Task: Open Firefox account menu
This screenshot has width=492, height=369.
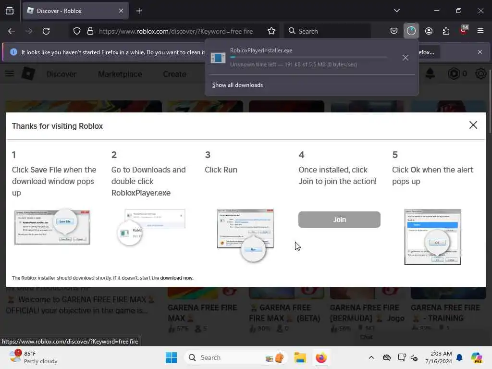Action: click(x=429, y=31)
